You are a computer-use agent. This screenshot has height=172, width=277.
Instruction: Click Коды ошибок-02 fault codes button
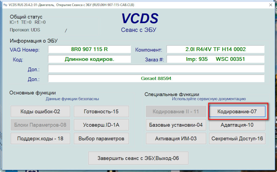(40, 111)
